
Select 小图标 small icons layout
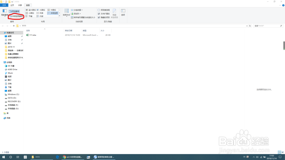coord(30,13)
